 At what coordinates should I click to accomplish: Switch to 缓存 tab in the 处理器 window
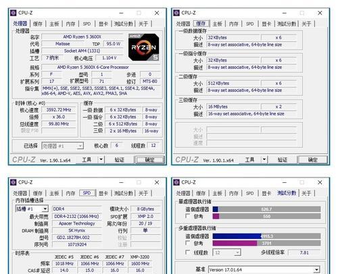tap(38, 24)
